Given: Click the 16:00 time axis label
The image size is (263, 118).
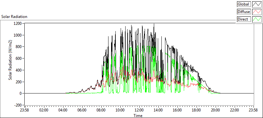Looking at the screenshot, I should pos(177,110).
